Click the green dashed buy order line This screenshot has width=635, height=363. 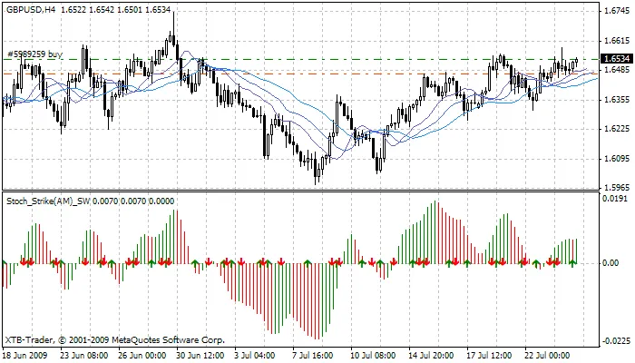[x=363, y=60]
